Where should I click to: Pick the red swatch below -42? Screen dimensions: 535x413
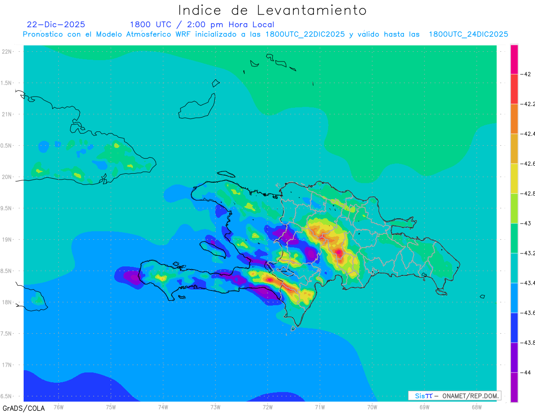[514, 89]
